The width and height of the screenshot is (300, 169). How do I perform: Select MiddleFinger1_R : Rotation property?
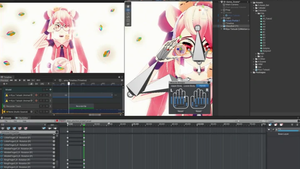(x=18, y=149)
